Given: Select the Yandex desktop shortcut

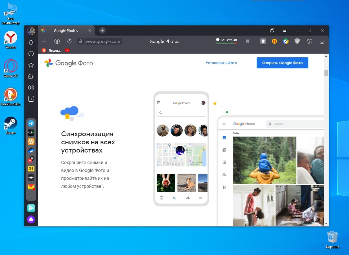Looking at the screenshot, I should tap(11, 40).
